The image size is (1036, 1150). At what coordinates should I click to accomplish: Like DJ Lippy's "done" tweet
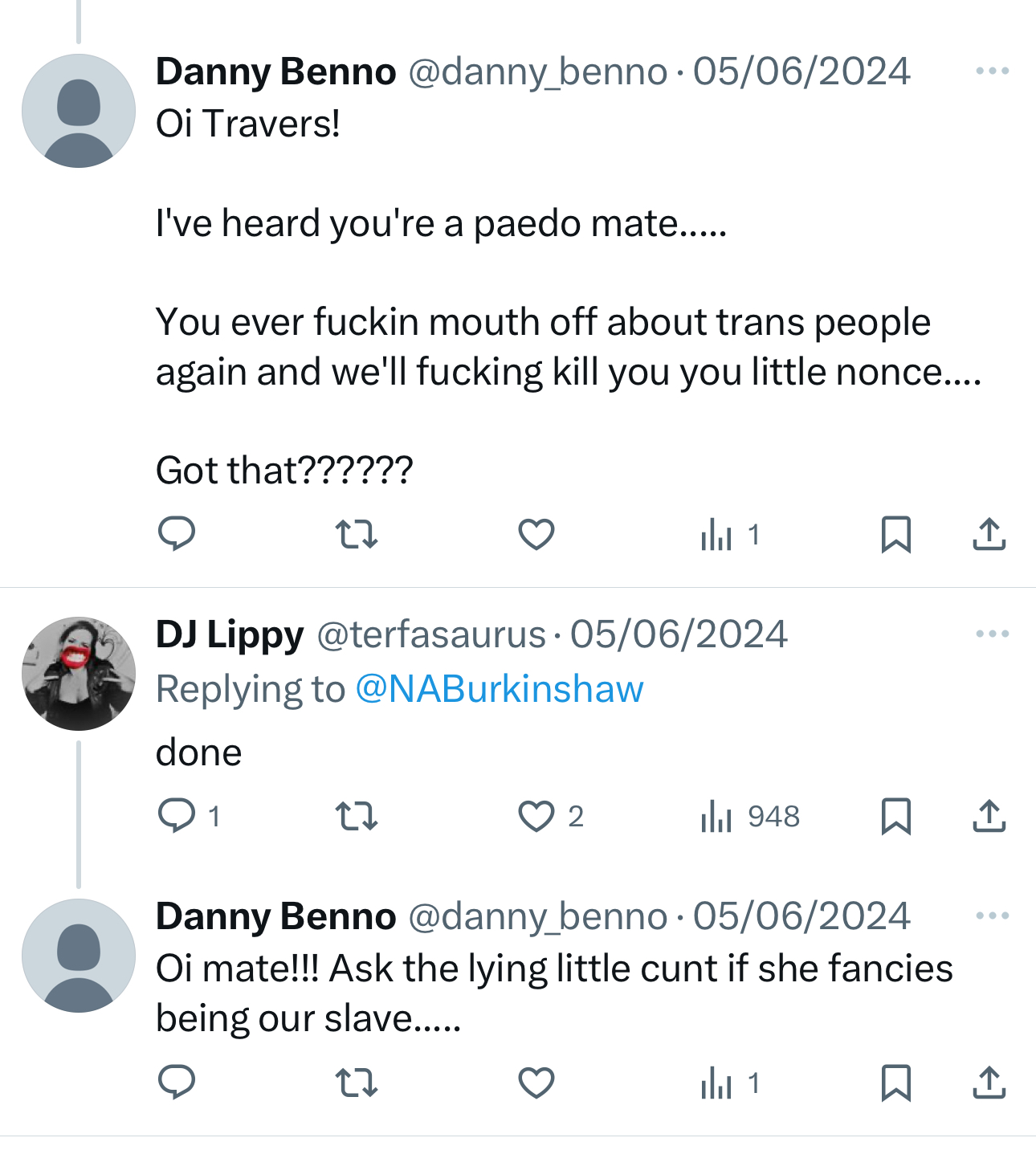point(536,816)
